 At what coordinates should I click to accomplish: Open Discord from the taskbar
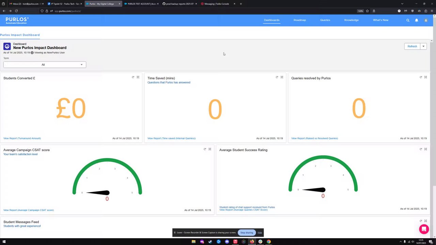pos(227,242)
